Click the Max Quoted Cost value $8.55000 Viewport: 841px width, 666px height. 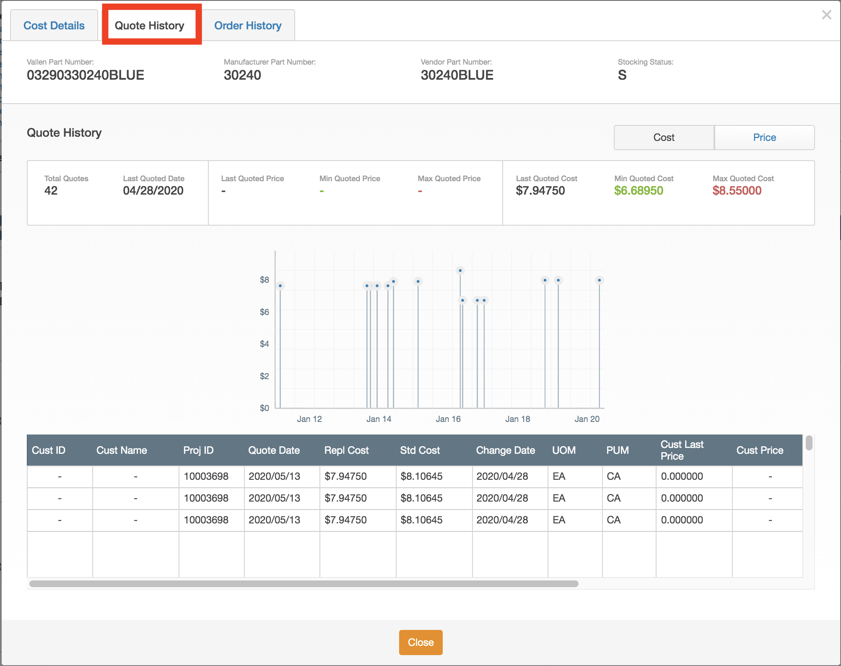(737, 191)
